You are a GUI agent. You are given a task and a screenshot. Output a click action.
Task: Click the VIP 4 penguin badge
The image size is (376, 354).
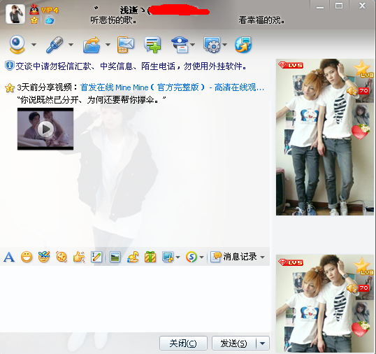44,10
